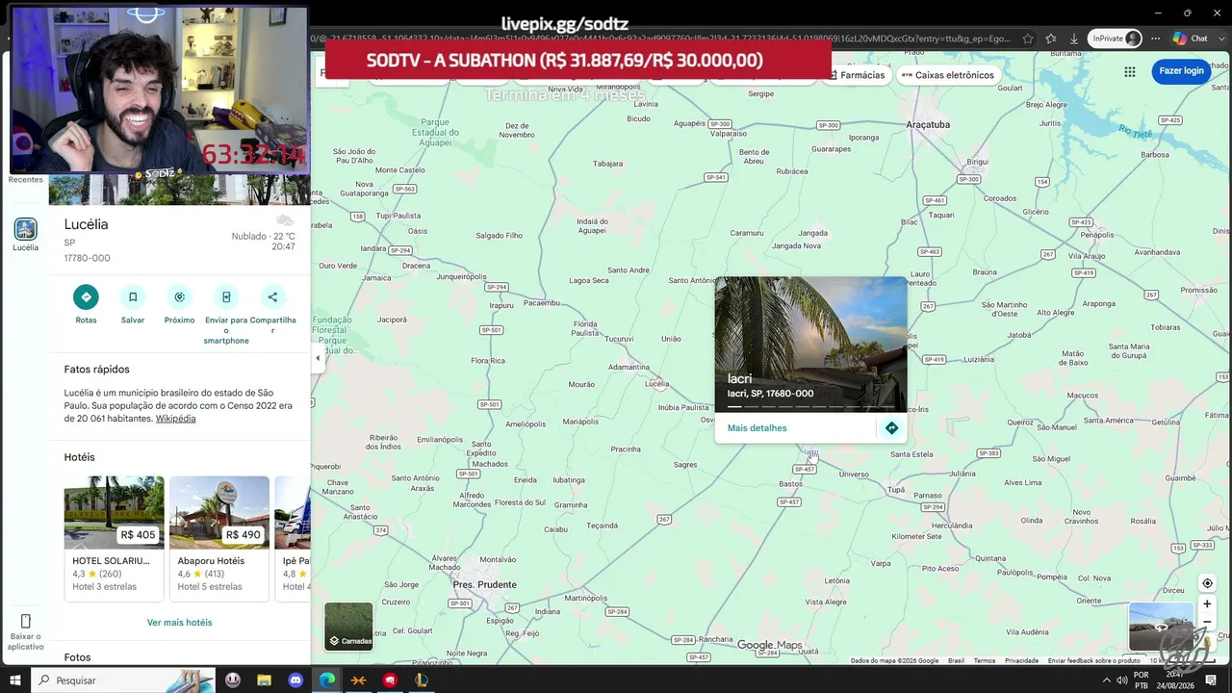Send Lucélia to smartphone icon
Image resolution: width=1232 pixels, height=693 pixels.
coord(226,297)
